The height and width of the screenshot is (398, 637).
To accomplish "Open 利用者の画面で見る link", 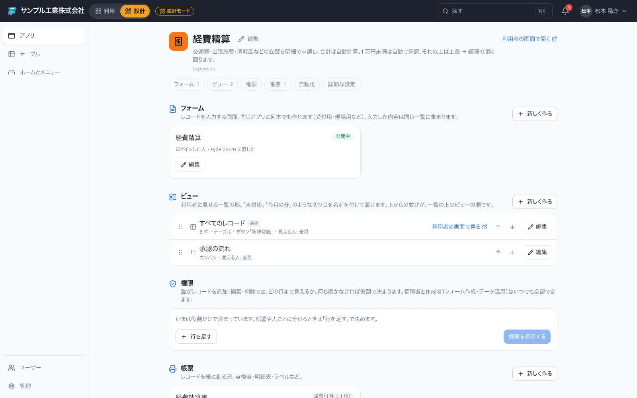I will pyautogui.click(x=460, y=227).
